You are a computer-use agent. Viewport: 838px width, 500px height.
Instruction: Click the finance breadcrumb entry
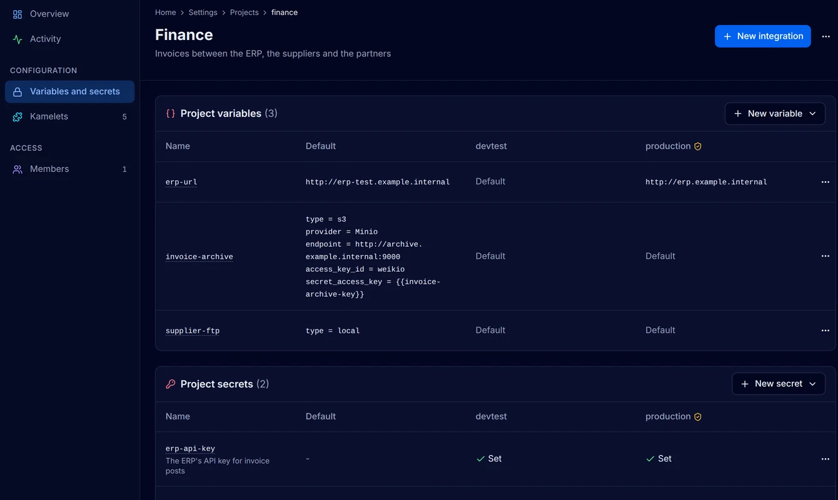[x=285, y=12]
